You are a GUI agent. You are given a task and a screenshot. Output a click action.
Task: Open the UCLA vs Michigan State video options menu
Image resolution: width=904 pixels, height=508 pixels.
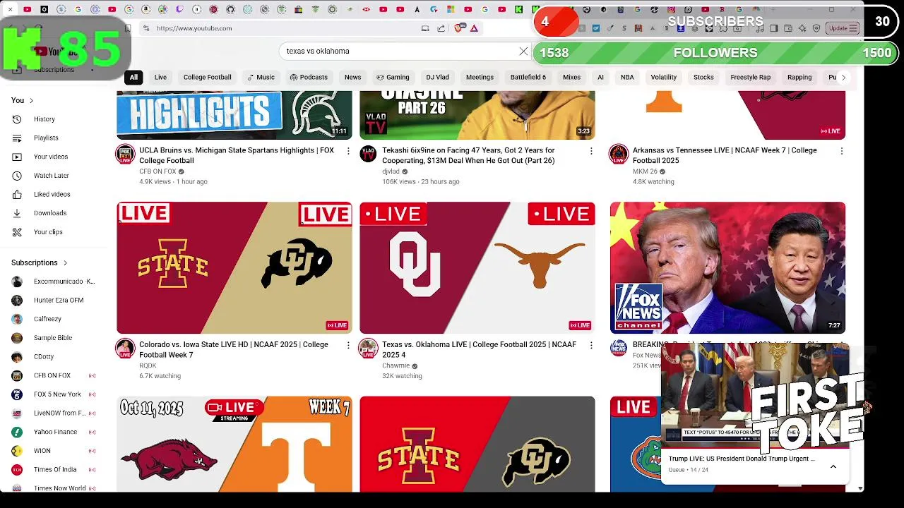point(347,151)
